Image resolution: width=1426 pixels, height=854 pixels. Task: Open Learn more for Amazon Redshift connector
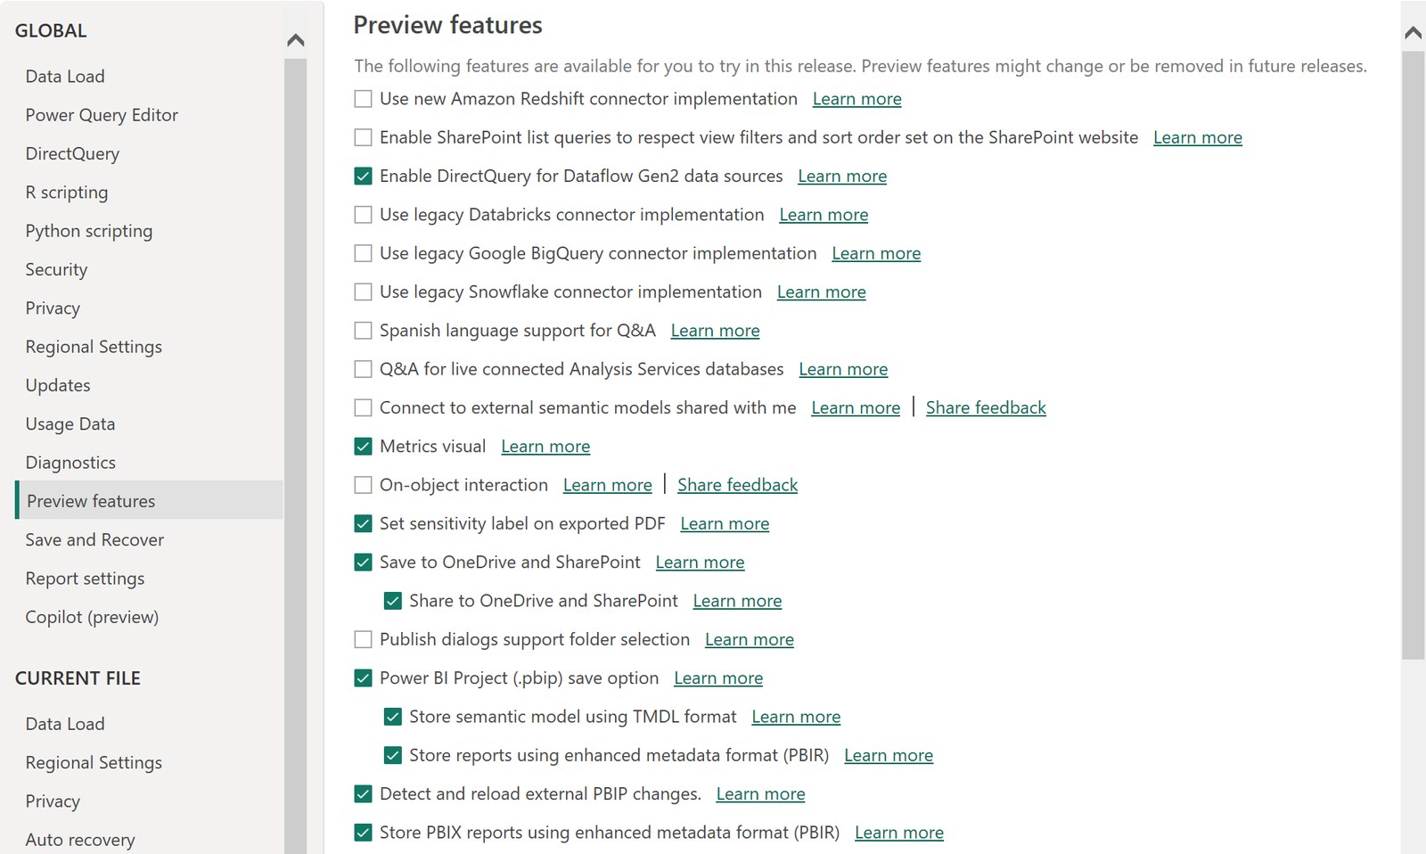856,99
